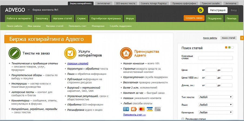The width and height of the screenshot is (244, 121).
Task: Click the 'Ключевые слова' input field
Action: (x=215, y=58)
